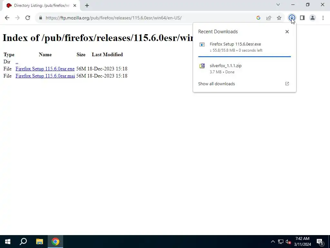
Task: Open the profile avatar menu
Action: pyautogui.click(x=313, y=18)
